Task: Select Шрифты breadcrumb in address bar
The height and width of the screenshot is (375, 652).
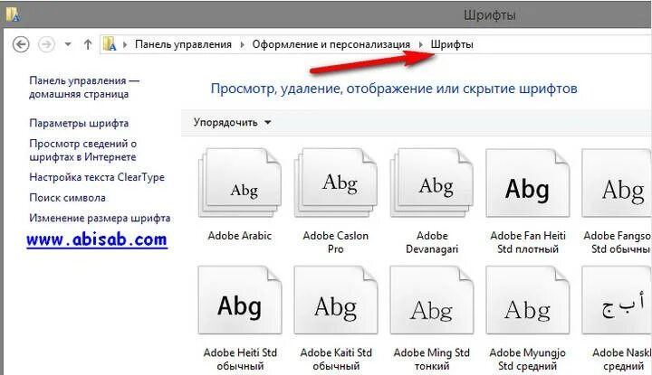Action: (x=452, y=44)
